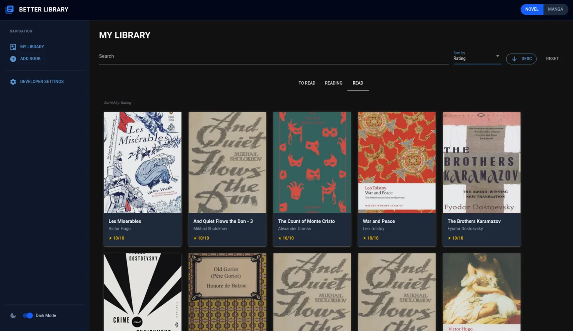Open the READING tab

coord(334,83)
